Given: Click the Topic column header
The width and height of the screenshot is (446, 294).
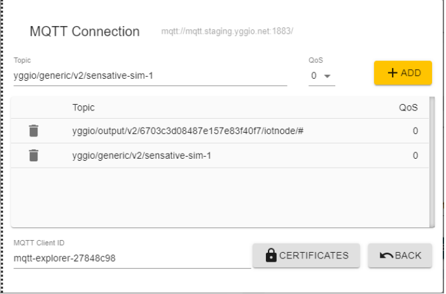Looking at the screenshot, I should click(x=83, y=108).
